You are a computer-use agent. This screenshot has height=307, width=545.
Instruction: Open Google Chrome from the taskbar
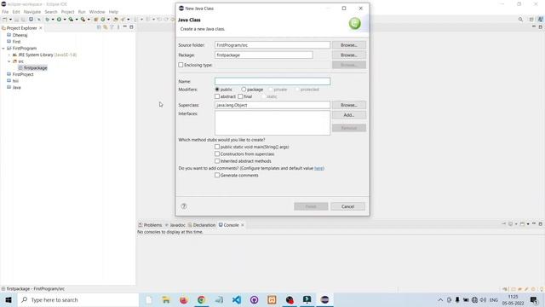coord(201,299)
